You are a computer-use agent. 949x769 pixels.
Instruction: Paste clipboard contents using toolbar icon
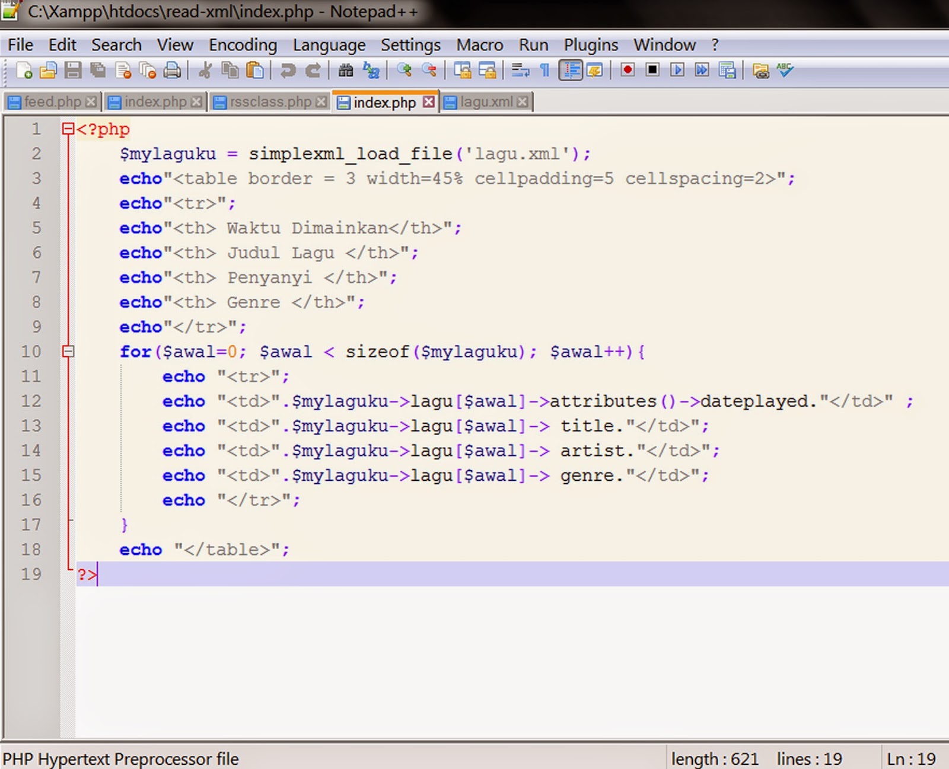click(254, 71)
